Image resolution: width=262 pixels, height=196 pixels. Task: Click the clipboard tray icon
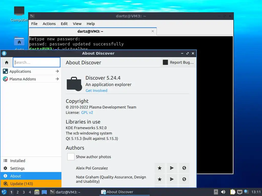pyautogui.click(x=233, y=192)
